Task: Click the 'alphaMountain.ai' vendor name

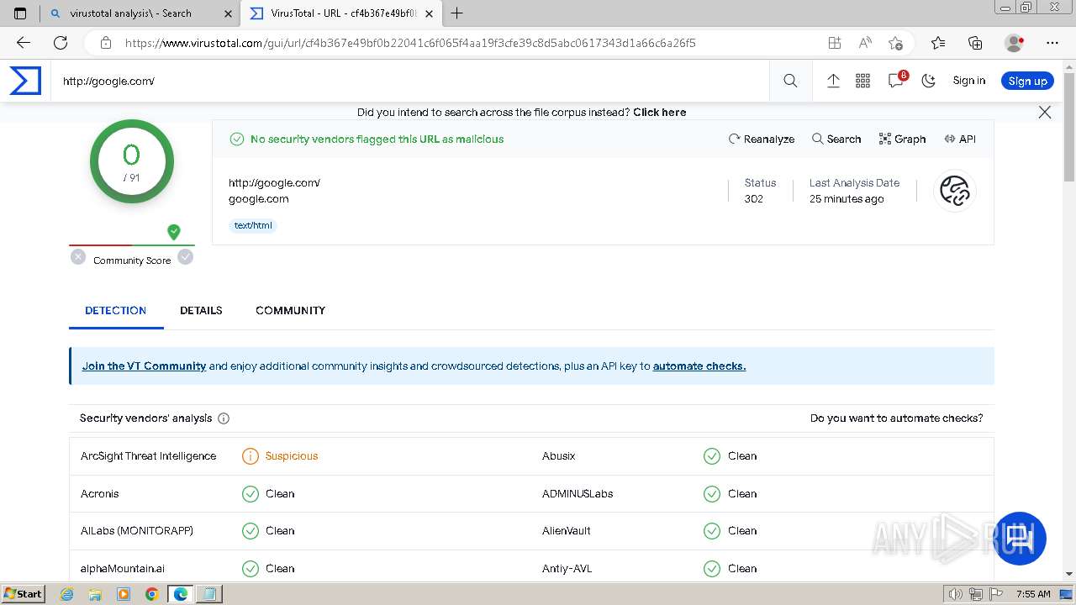Action: click(123, 568)
